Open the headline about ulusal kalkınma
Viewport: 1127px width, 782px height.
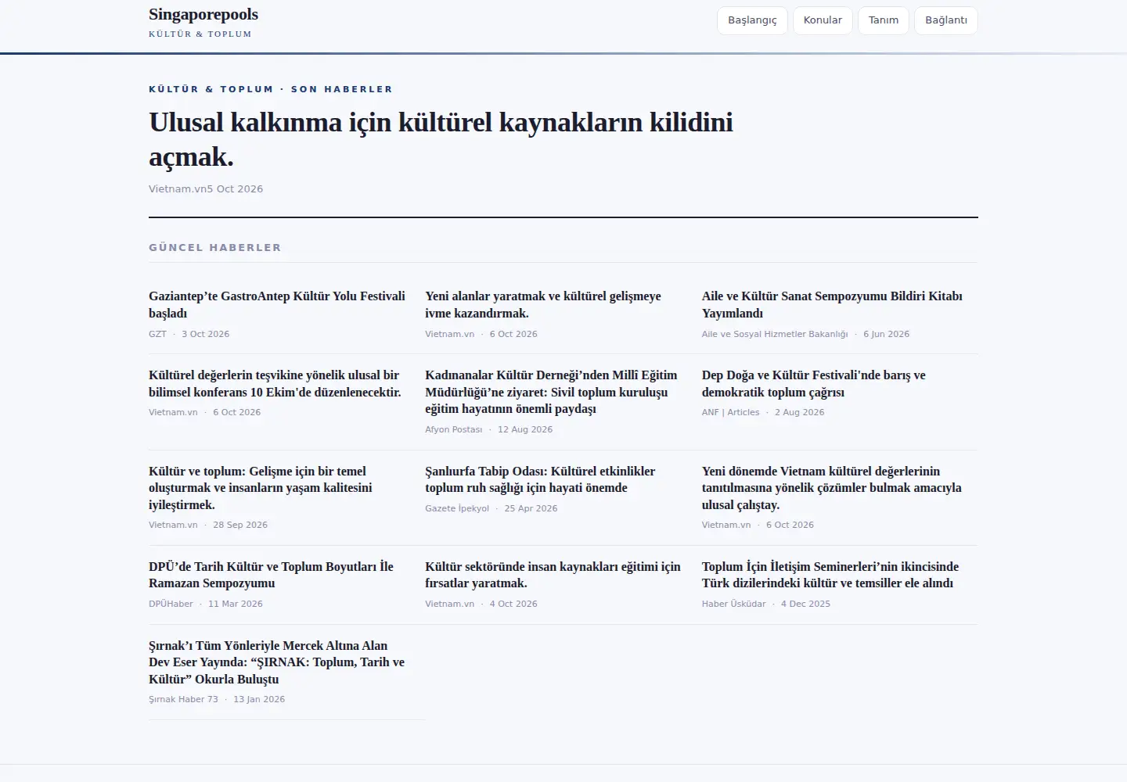441,139
